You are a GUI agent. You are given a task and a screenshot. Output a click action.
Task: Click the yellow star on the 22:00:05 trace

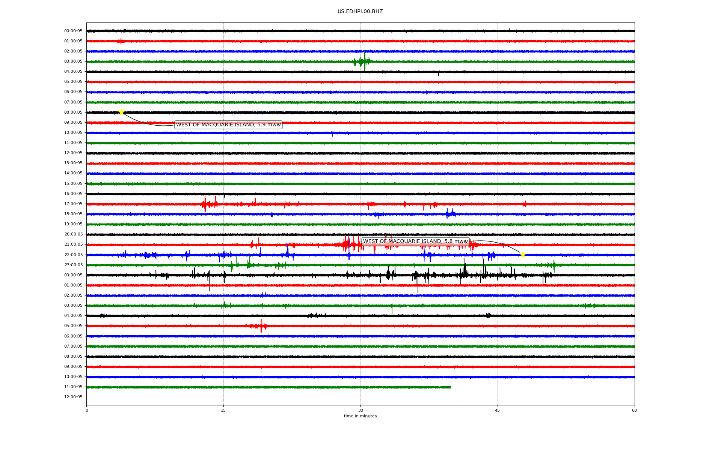click(x=523, y=255)
